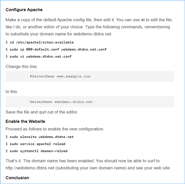Click the "to this" text
185x184 pixels.
[x=11, y=91]
